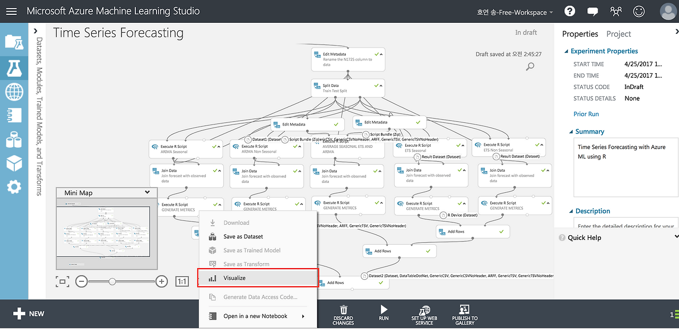Screen dimensions: 679x329
Task: Collapse the Edit Metadata rename module caret
Action: (x=381, y=54)
